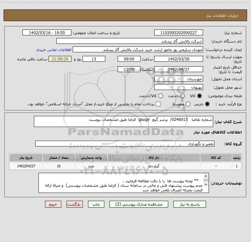This screenshot has width=251, height=242.
Task: Click the response deadline date 1402/03/30
Action: pos(179,59)
